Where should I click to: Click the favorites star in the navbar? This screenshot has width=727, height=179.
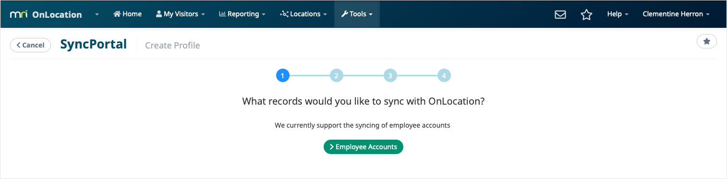coord(586,14)
